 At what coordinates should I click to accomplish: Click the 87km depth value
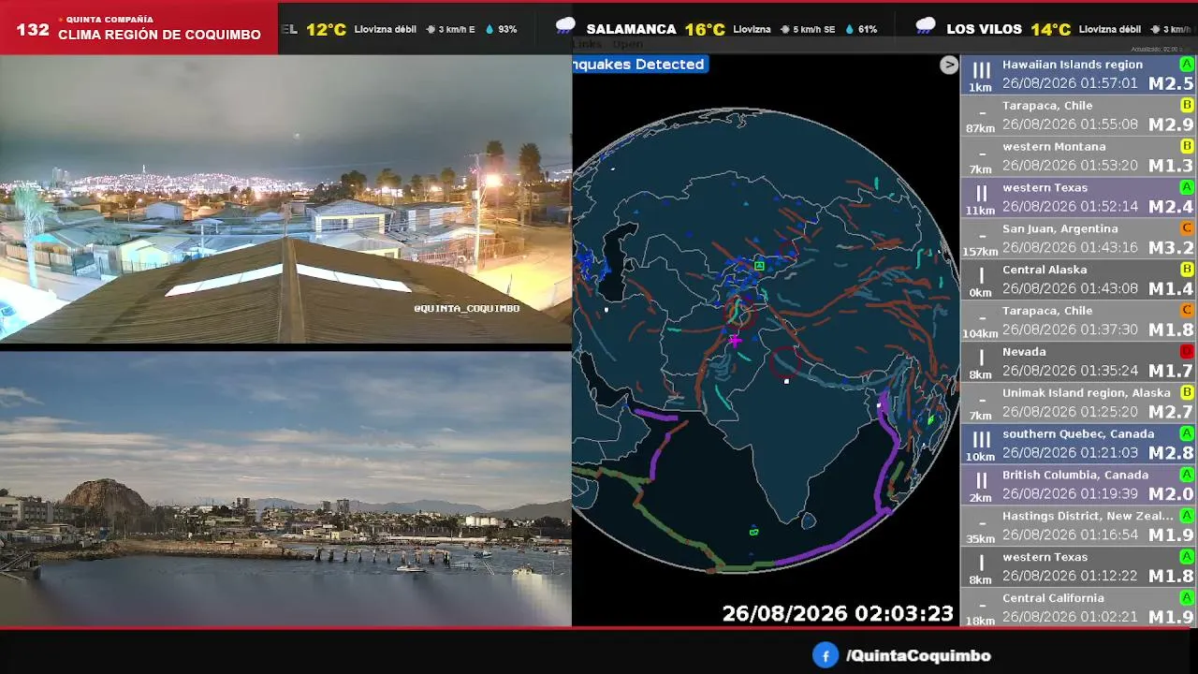pos(981,128)
